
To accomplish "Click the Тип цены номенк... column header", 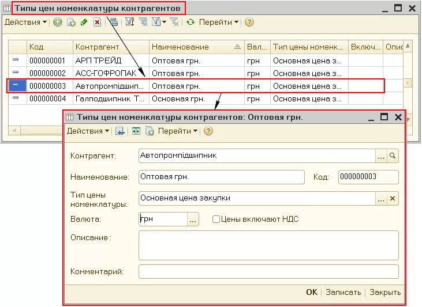I will [x=309, y=47].
